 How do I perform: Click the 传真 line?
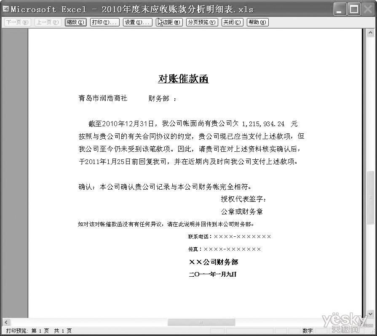point(225,249)
